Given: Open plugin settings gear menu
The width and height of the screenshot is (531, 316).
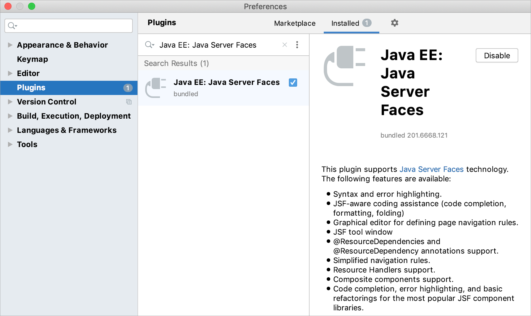Looking at the screenshot, I should (x=394, y=23).
